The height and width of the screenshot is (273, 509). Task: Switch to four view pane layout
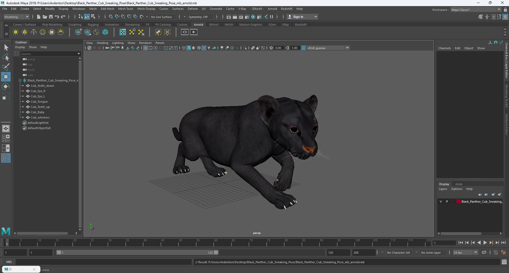tap(6, 138)
